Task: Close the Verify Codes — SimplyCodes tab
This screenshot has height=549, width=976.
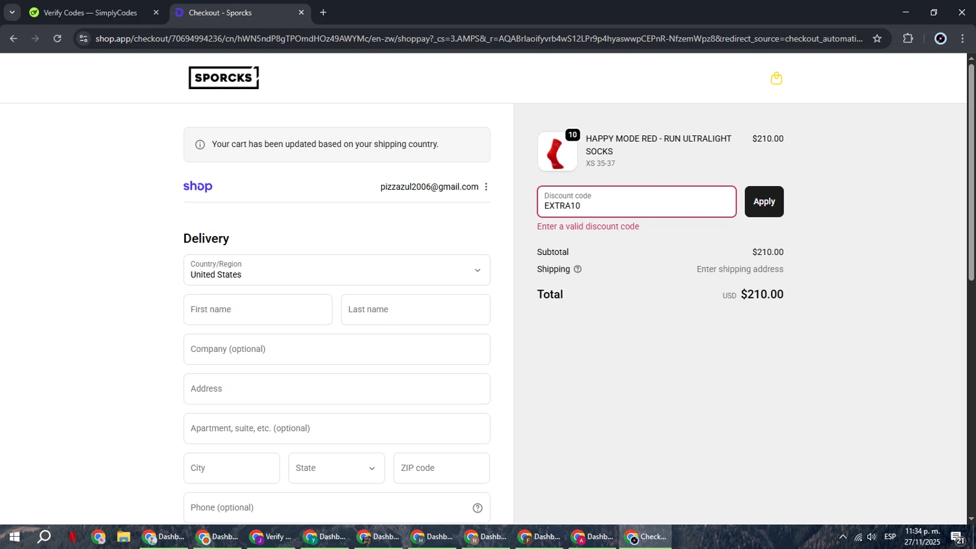Action: click(156, 12)
